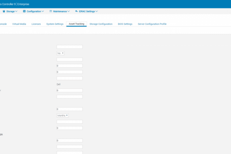Image resolution: width=231 pixels, height=154 pixels.
Task: Switch to the Licenses tab
Action: (x=36, y=24)
